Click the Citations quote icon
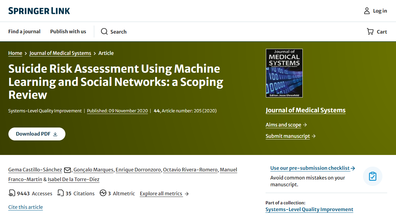The height and width of the screenshot is (215, 396). (60, 193)
